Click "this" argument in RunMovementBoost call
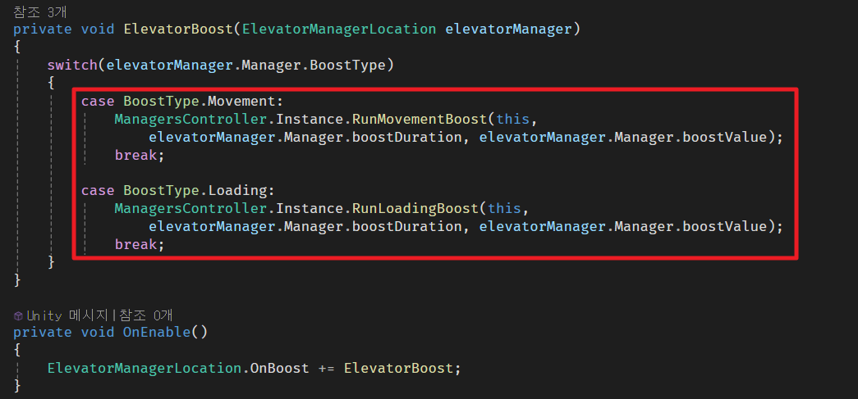The height and width of the screenshot is (399, 858). (512, 119)
